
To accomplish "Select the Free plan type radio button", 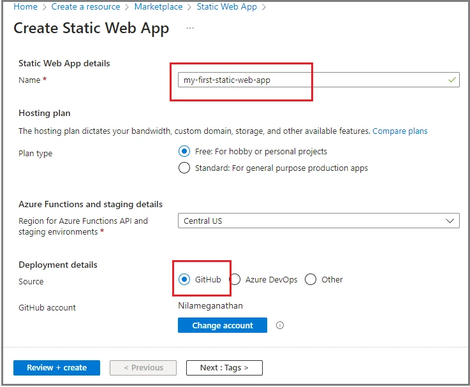I will tap(184, 151).
